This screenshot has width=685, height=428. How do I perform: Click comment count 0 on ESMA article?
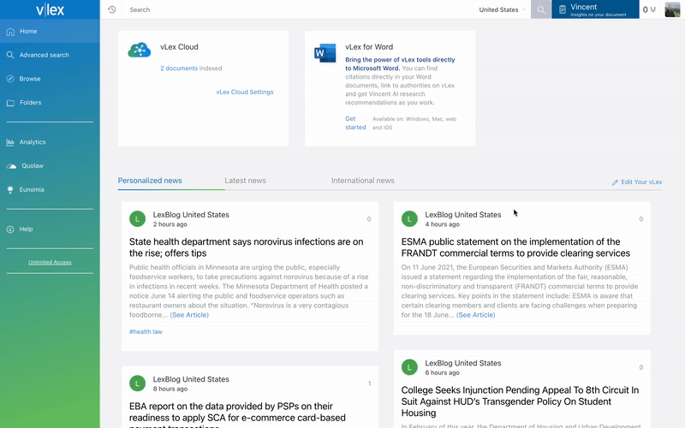(x=641, y=219)
